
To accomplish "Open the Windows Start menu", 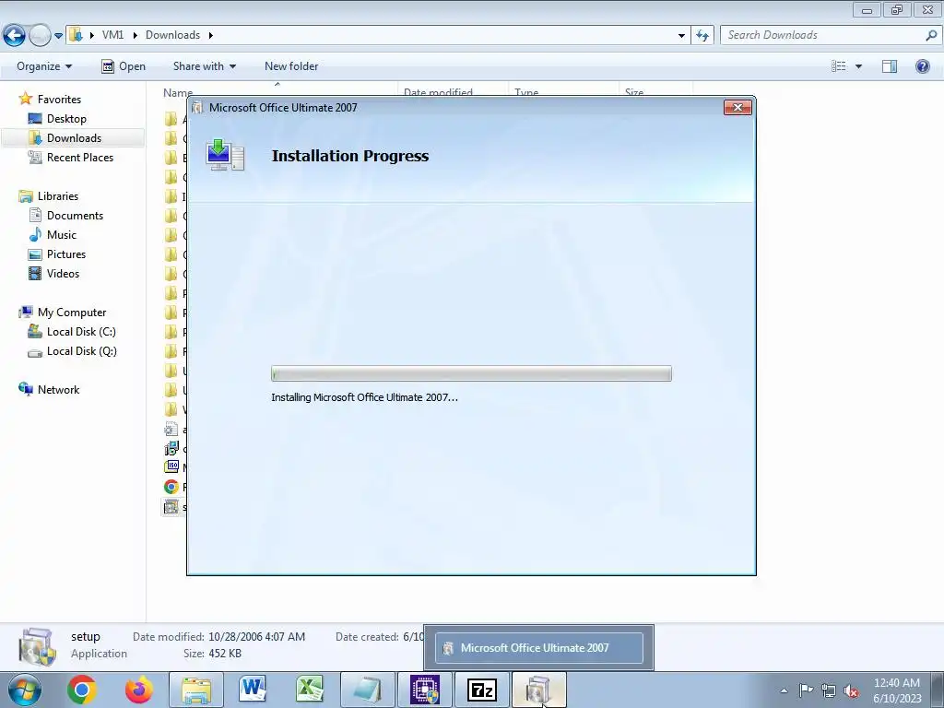I will pos(25,690).
